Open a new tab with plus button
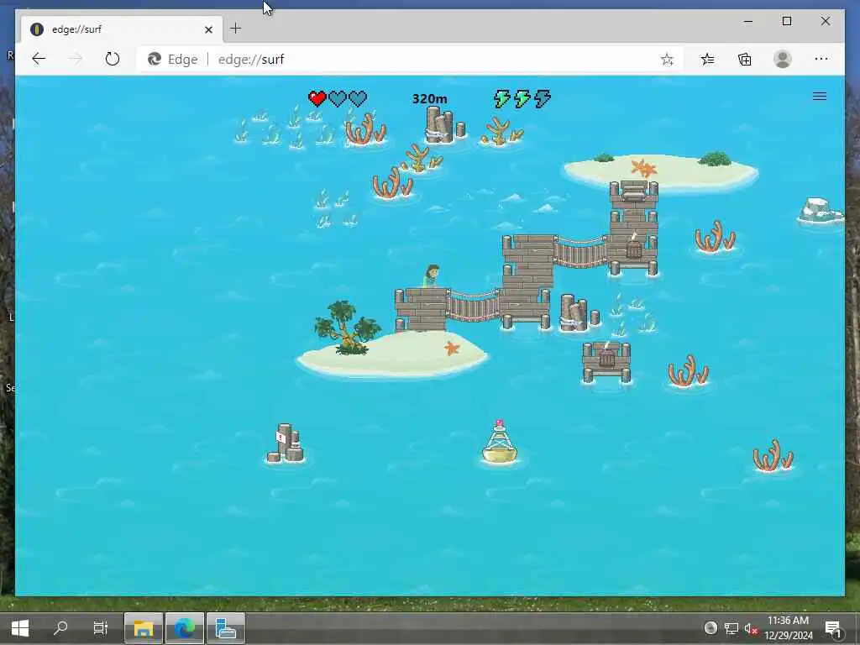The width and height of the screenshot is (860, 645). (x=235, y=29)
